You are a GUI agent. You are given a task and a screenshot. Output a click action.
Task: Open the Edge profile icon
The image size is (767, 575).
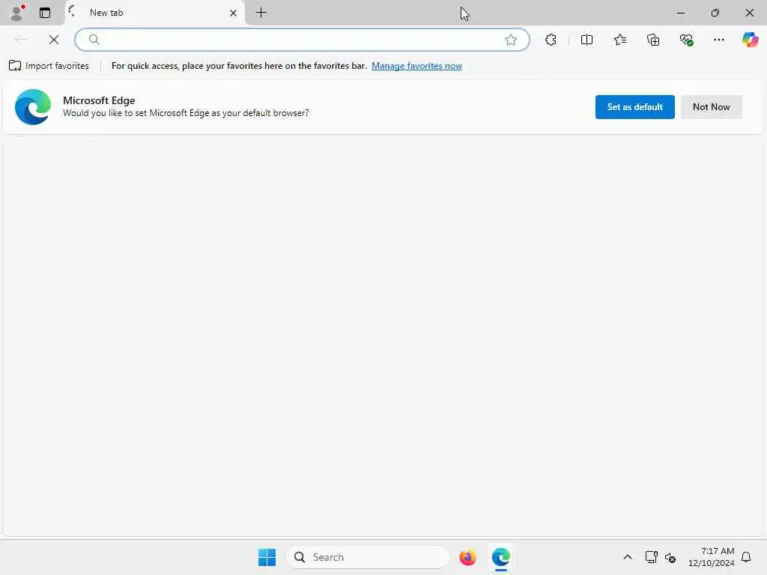[18, 13]
